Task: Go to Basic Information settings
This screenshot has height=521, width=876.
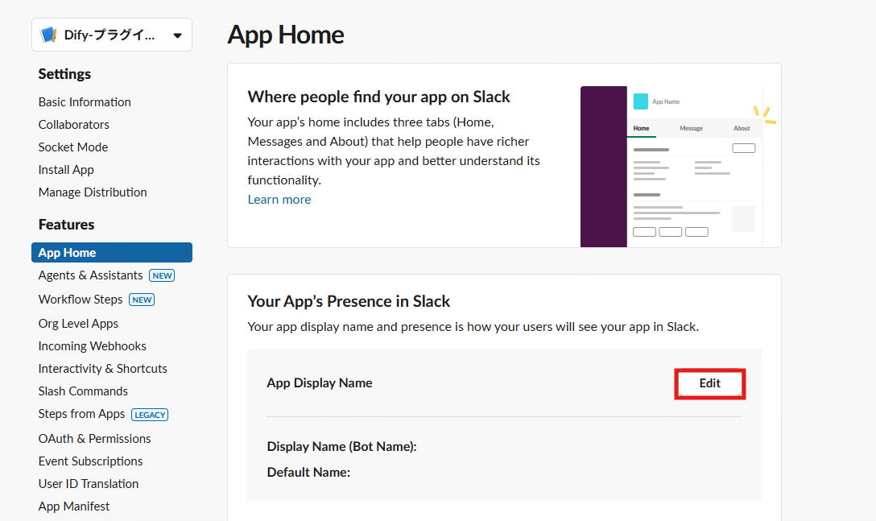Action: coord(85,102)
